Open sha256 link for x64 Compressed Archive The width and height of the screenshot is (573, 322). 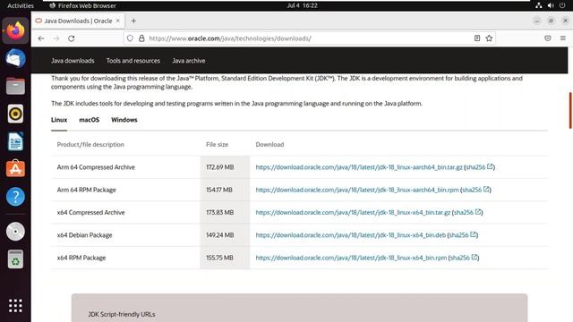pyautogui.click(x=467, y=213)
